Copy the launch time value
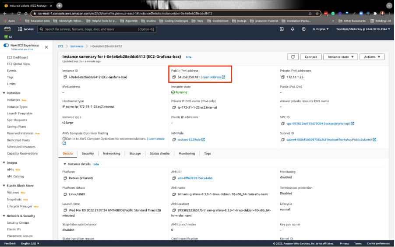 (65, 210)
